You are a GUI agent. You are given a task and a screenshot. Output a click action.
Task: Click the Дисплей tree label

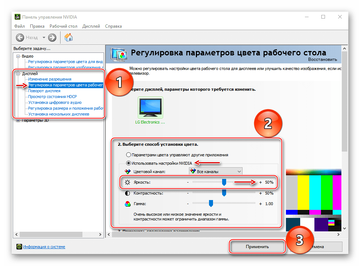pos(30,74)
